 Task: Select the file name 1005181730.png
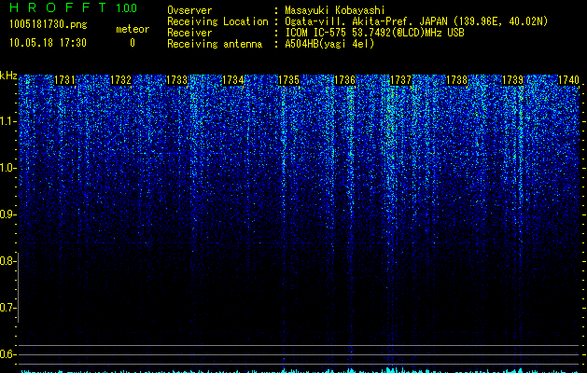(x=48, y=24)
